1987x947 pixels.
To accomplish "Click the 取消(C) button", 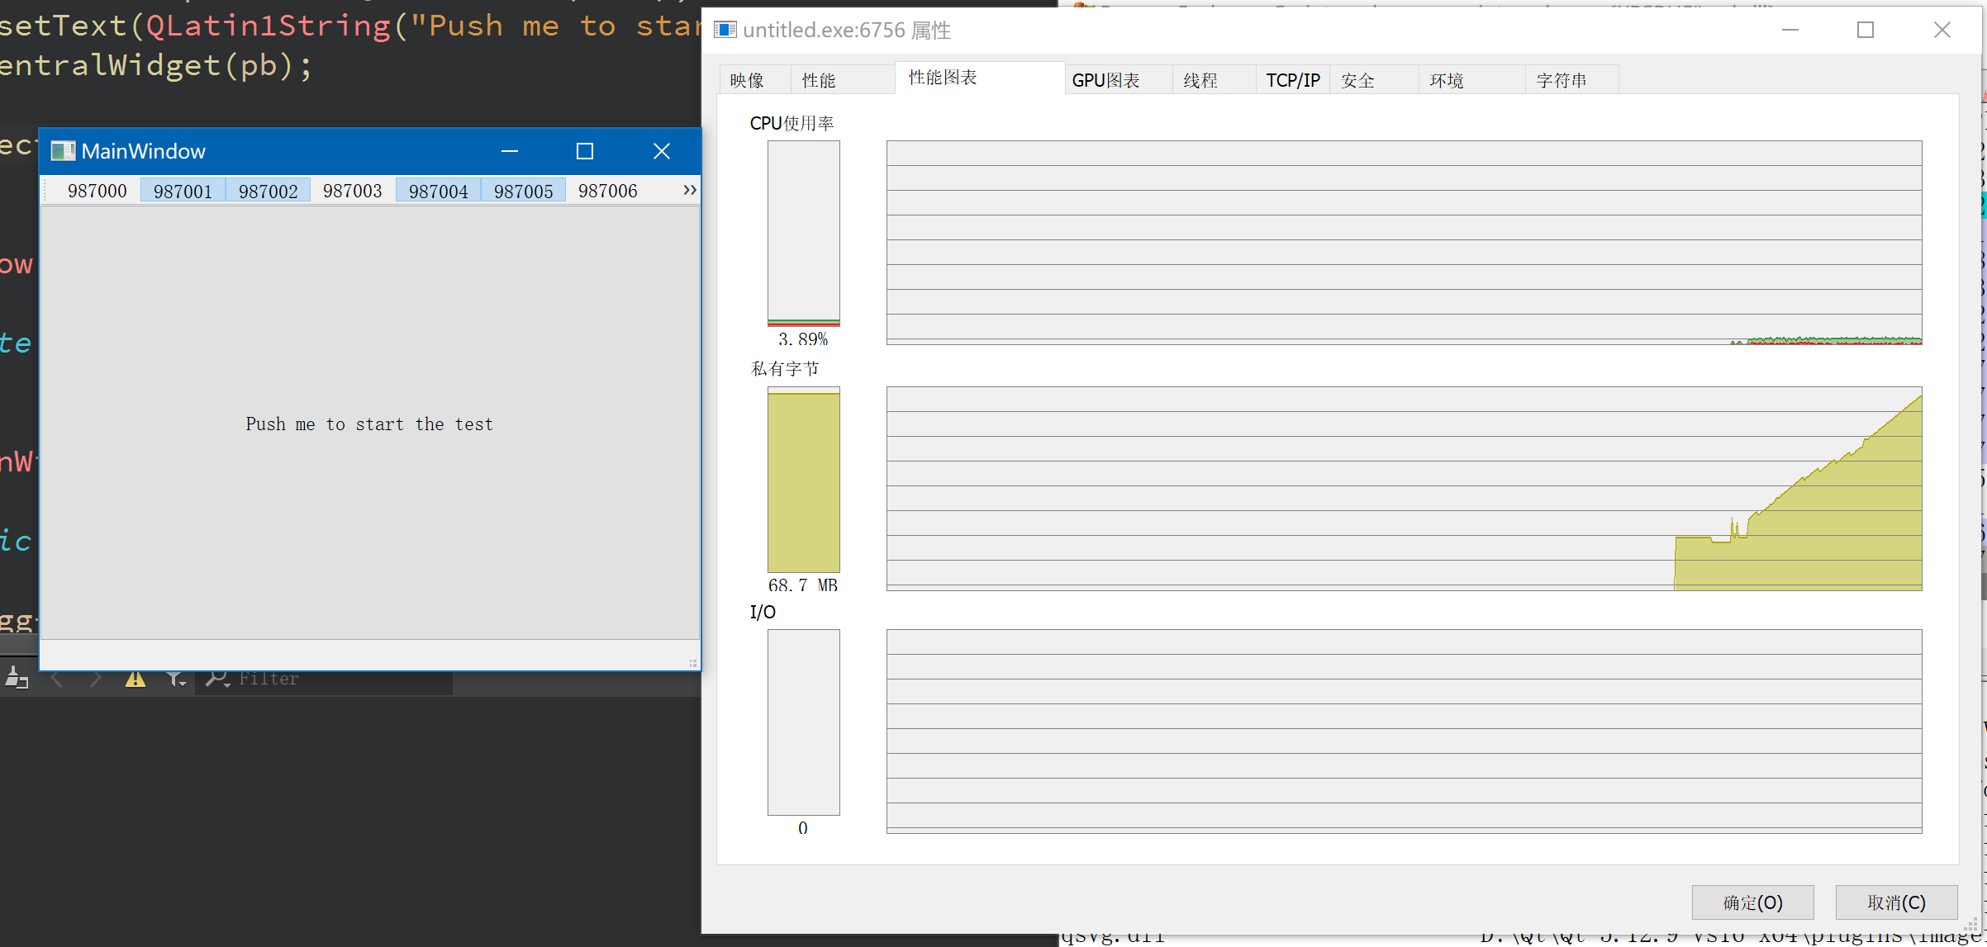I will pos(1896,902).
